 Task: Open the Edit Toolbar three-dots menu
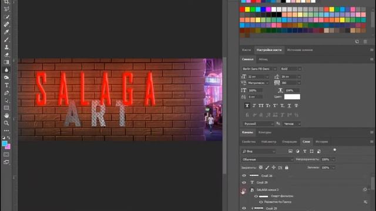click(x=6, y=131)
